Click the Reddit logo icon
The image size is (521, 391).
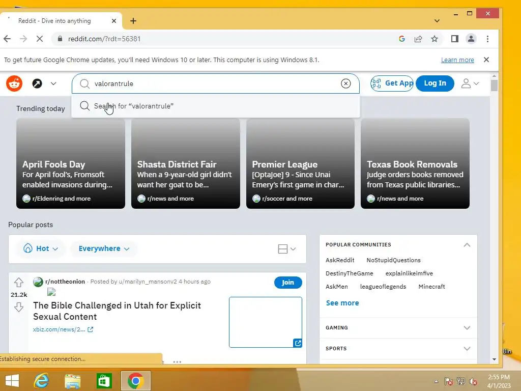14,83
